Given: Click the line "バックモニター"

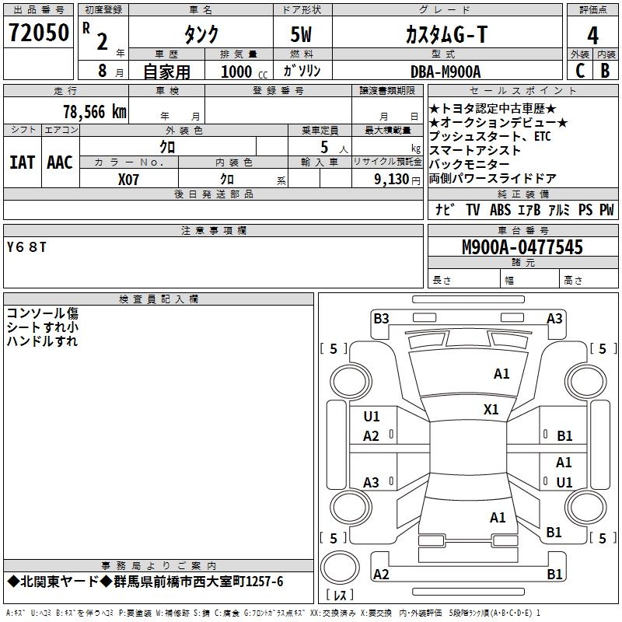Looking at the screenshot, I should point(470,164).
